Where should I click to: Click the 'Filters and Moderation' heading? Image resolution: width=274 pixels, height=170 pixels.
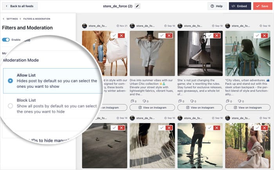[x=27, y=28]
